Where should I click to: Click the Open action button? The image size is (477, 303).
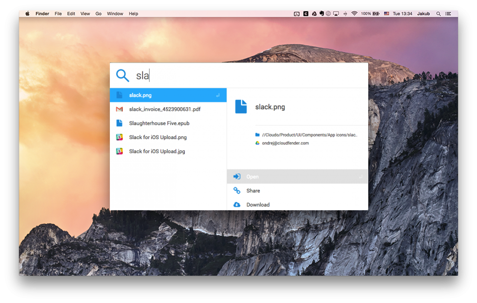pos(297,176)
